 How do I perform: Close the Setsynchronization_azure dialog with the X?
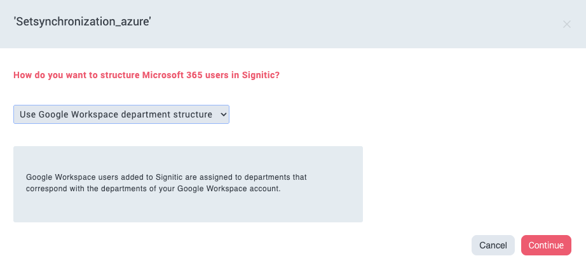click(x=567, y=24)
